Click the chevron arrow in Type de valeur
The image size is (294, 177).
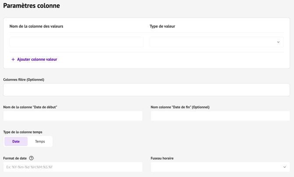pos(278,42)
